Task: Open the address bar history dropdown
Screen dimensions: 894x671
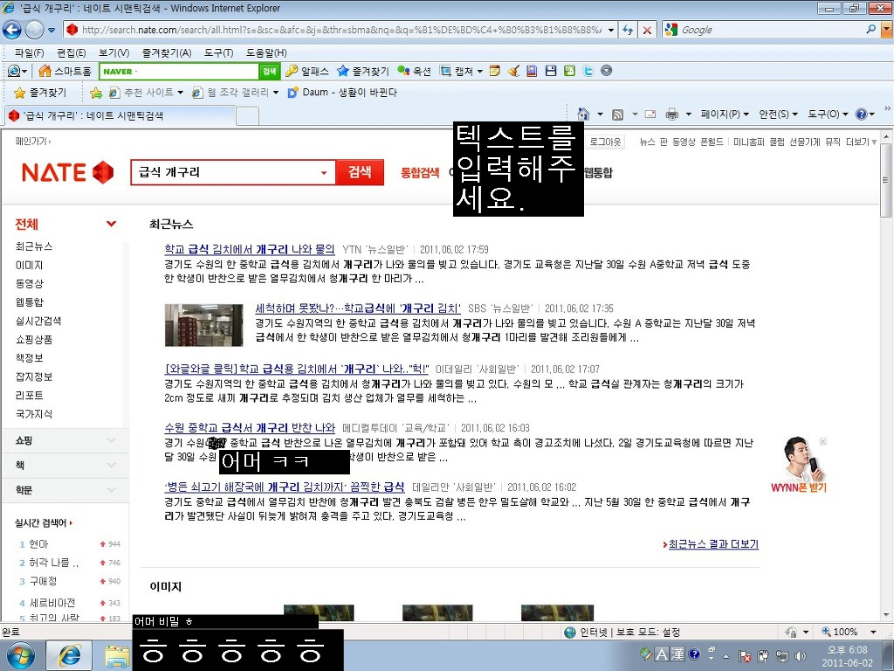Action: click(x=610, y=30)
